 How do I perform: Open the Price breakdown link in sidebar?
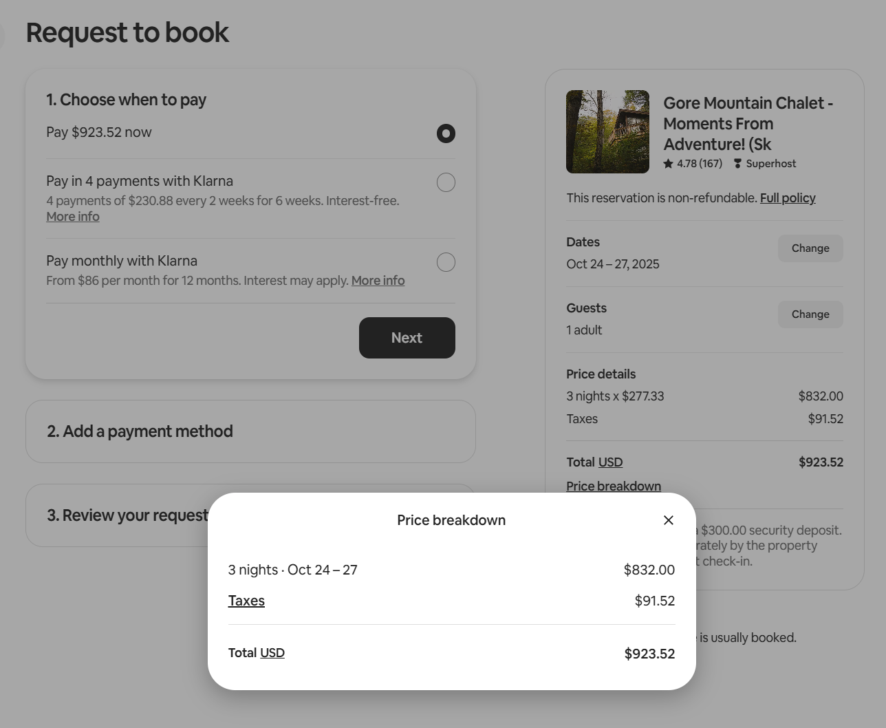point(614,486)
